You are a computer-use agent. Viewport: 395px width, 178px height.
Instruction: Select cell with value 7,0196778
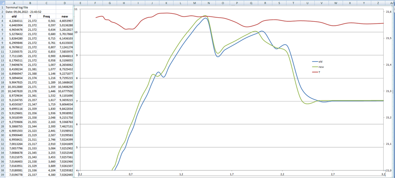tap(14, 175)
